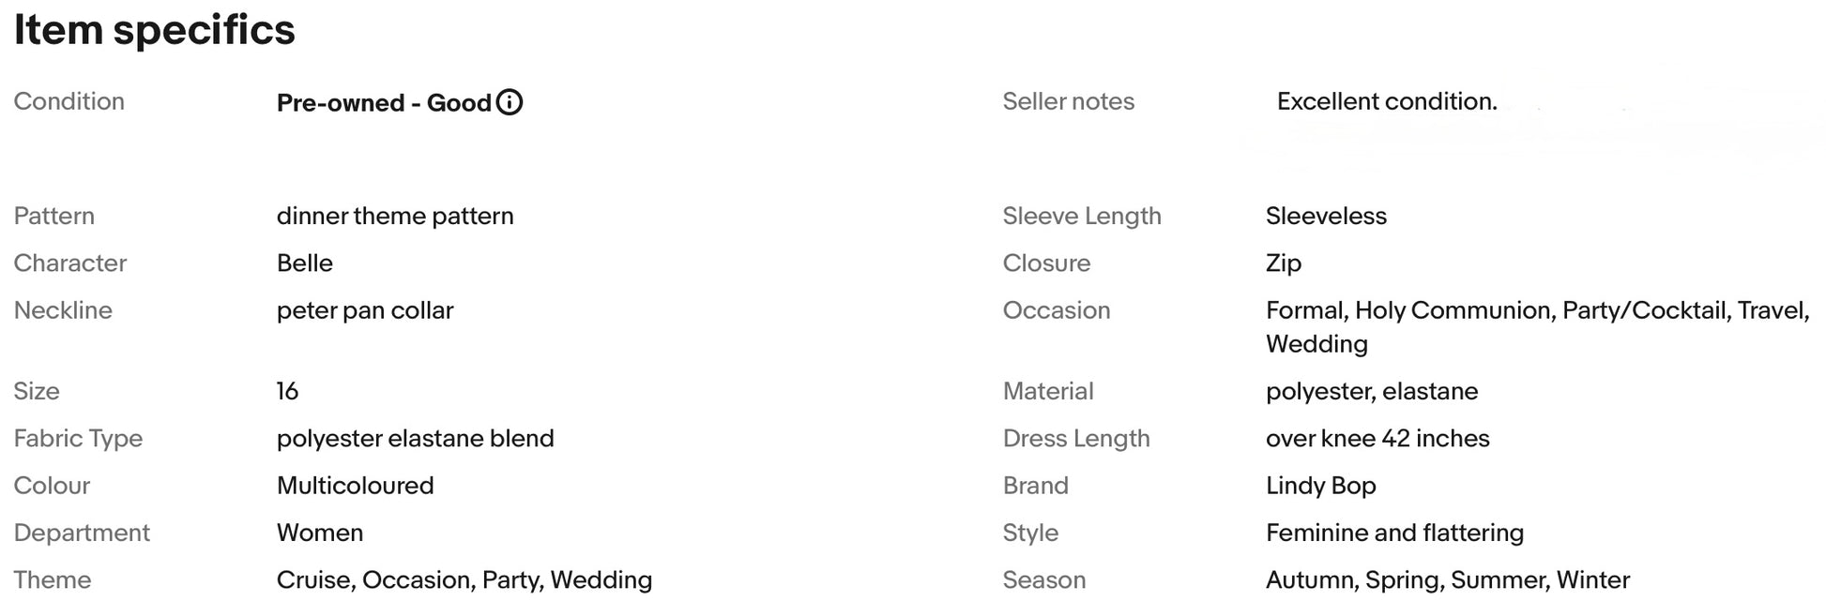The width and height of the screenshot is (1826, 616).
Task: Click the Condition label
Action: (x=68, y=102)
